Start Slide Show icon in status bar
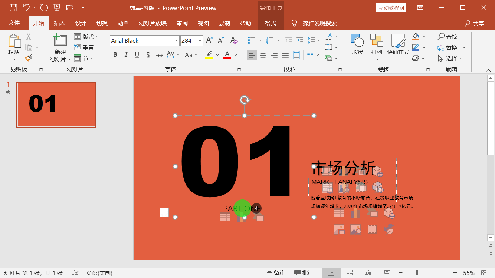Image resolution: width=495 pixels, height=278 pixels. (x=387, y=273)
